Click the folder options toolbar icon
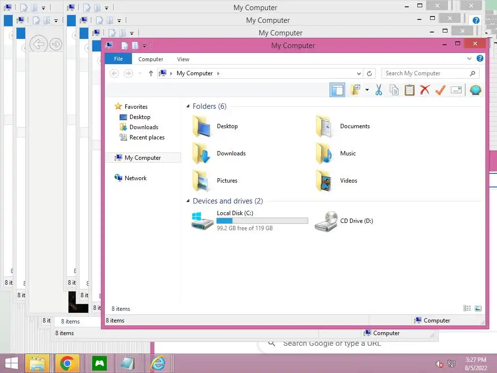 pyautogui.click(x=356, y=90)
